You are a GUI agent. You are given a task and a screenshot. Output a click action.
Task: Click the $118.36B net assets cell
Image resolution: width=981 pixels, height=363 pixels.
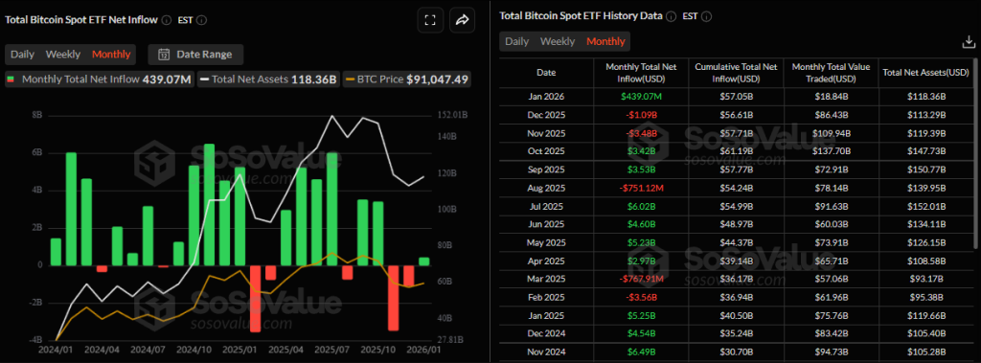coord(926,97)
